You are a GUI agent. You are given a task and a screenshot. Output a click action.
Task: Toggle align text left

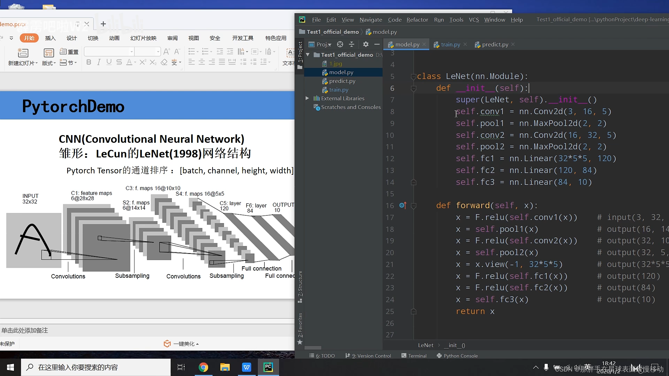pyautogui.click(x=191, y=62)
